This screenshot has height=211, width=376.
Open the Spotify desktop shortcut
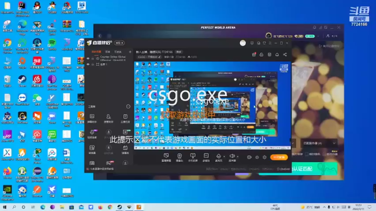[x=52, y=45]
